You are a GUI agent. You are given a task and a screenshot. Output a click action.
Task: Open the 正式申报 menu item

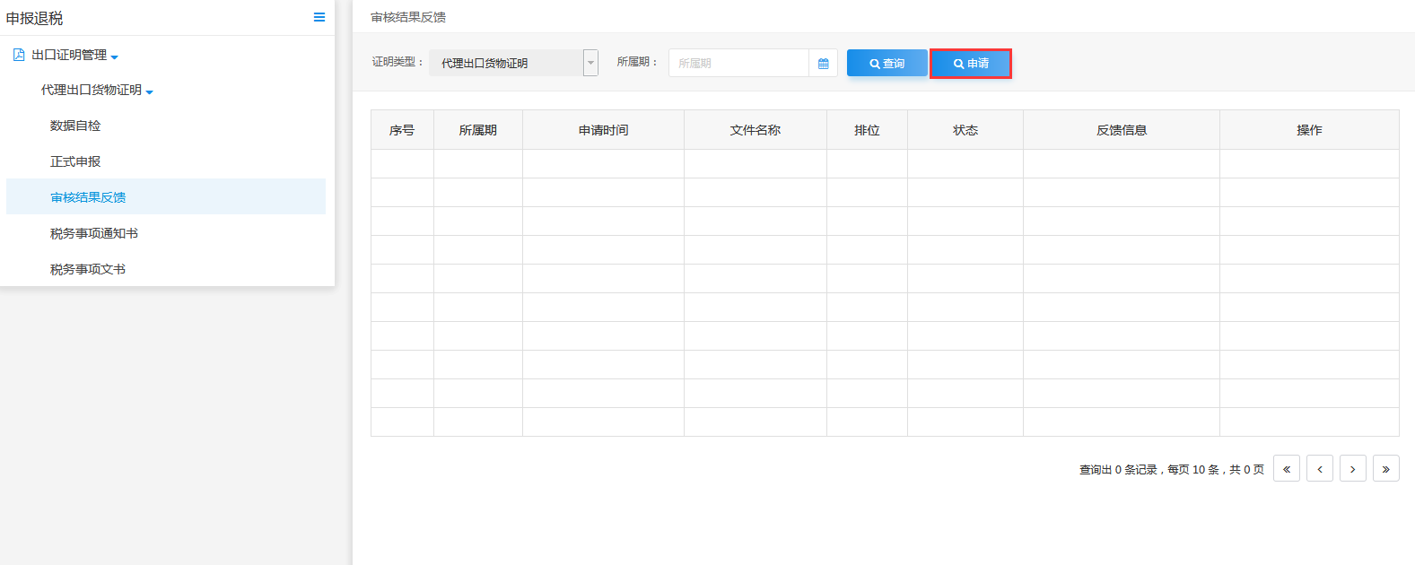coord(75,161)
